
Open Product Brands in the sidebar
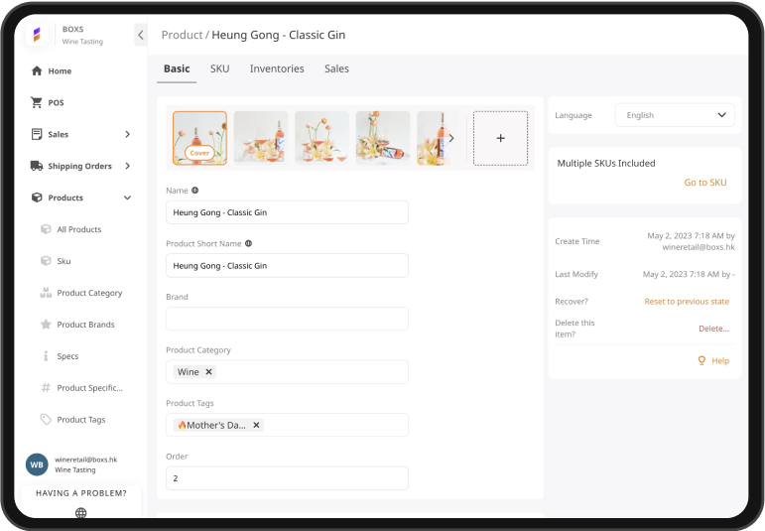tap(86, 325)
